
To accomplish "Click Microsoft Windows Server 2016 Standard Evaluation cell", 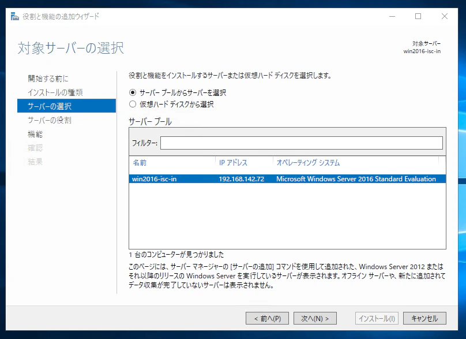I will click(x=356, y=179).
